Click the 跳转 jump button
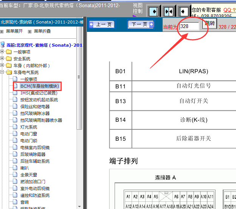The width and height of the screenshot is (236, 209). point(210,23)
